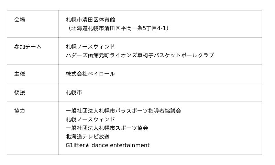Image resolution: width=275 pixels, height=165 pixels.
Task: Select 一般社団法人札幌市パラスポーツ指導者協議会
Action: point(123,111)
